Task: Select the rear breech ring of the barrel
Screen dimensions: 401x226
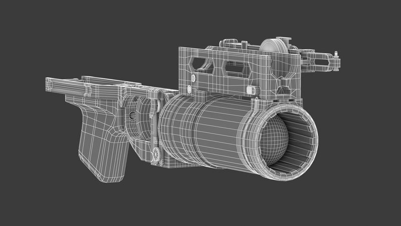Action: click(x=167, y=128)
